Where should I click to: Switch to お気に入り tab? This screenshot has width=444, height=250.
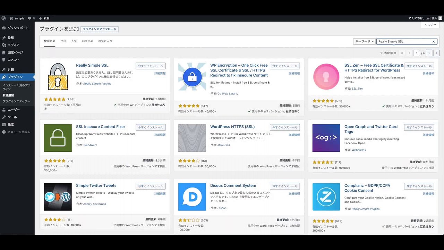coord(105,41)
